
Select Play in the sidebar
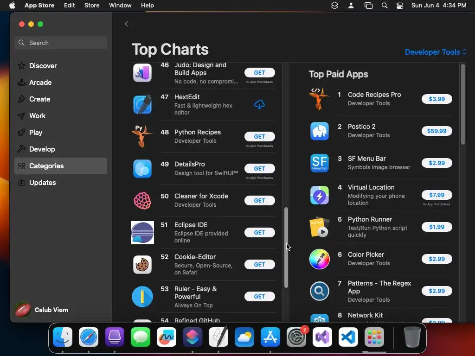click(x=61, y=133)
